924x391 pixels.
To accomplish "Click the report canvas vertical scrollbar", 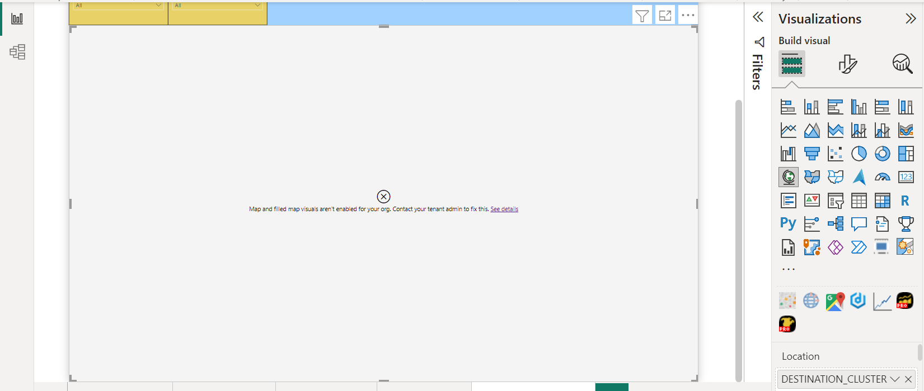I will [x=739, y=240].
